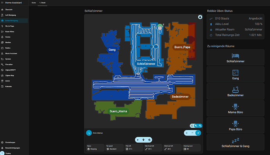Open the Fan speed Standard tile
Viewport: 270px width, 155px height.
tap(115, 148)
